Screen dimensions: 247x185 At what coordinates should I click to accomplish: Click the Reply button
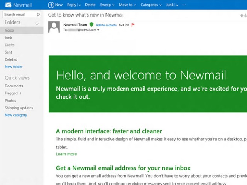coord(72,5)
